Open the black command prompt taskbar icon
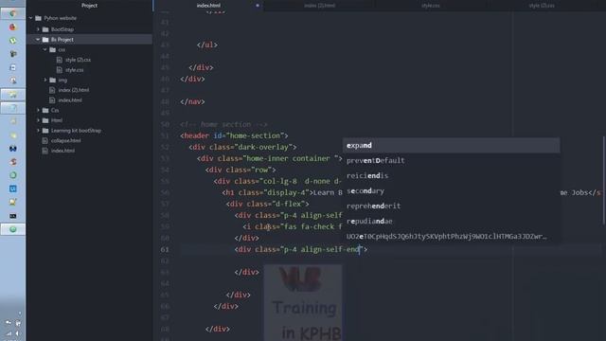This screenshot has width=606, height=341. [x=12, y=216]
